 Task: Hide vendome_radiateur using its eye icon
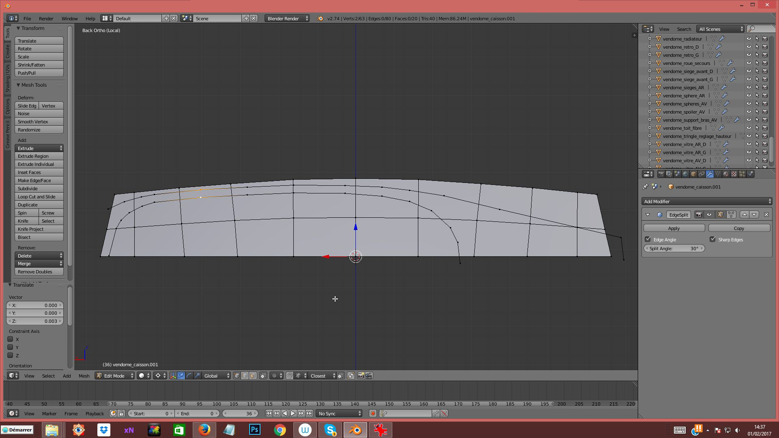(x=749, y=39)
